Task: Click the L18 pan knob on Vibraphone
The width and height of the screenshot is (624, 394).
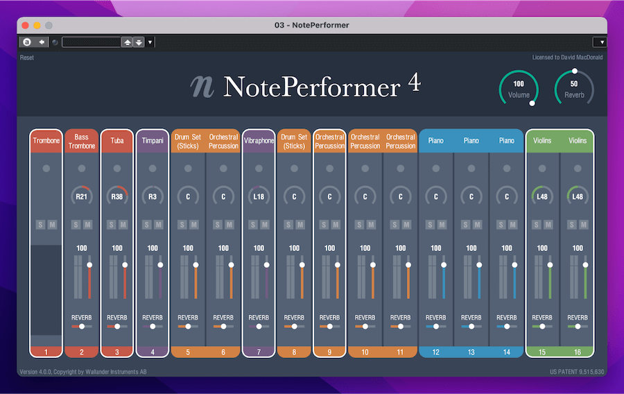Action: pos(259,196)
